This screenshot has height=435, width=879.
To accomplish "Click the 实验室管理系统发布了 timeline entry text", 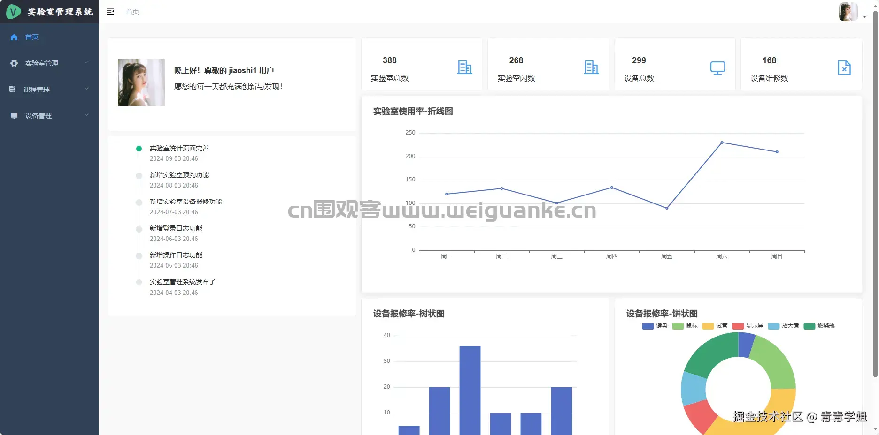I will (183, 282).
